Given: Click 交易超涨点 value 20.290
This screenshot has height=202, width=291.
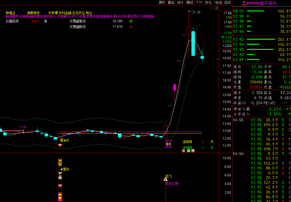Looking at the screenshot, I should [x=117, y=21].
